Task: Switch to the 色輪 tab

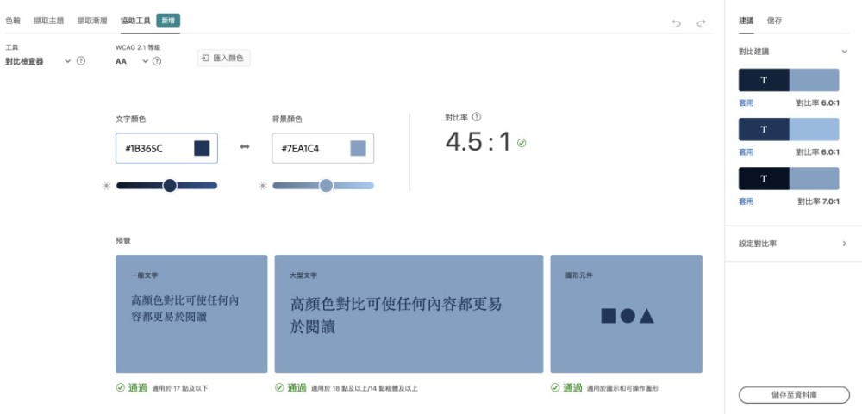Action: (x=13, y=20)
